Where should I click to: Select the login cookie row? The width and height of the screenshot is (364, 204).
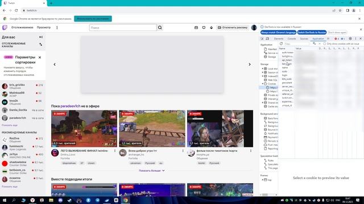(x=321, y=75)
